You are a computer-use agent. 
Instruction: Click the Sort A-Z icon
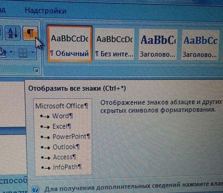pos(12,33)
